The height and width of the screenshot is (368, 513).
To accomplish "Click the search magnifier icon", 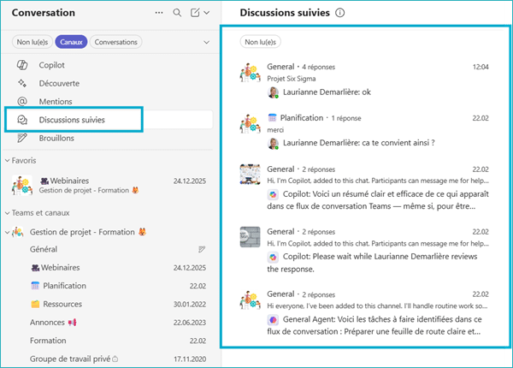I will coord(177,13).
